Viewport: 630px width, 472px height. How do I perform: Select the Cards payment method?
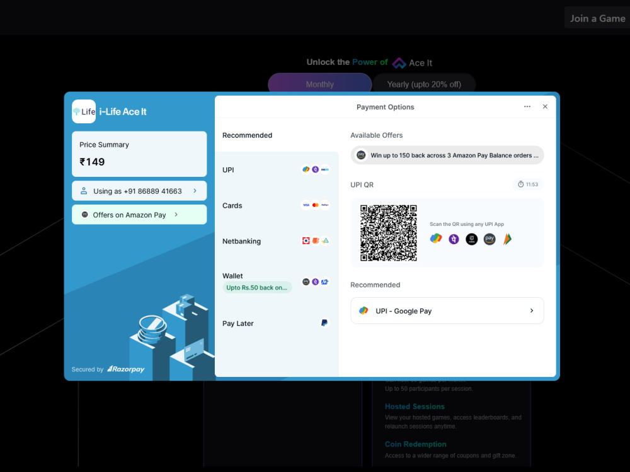(277, 205)
